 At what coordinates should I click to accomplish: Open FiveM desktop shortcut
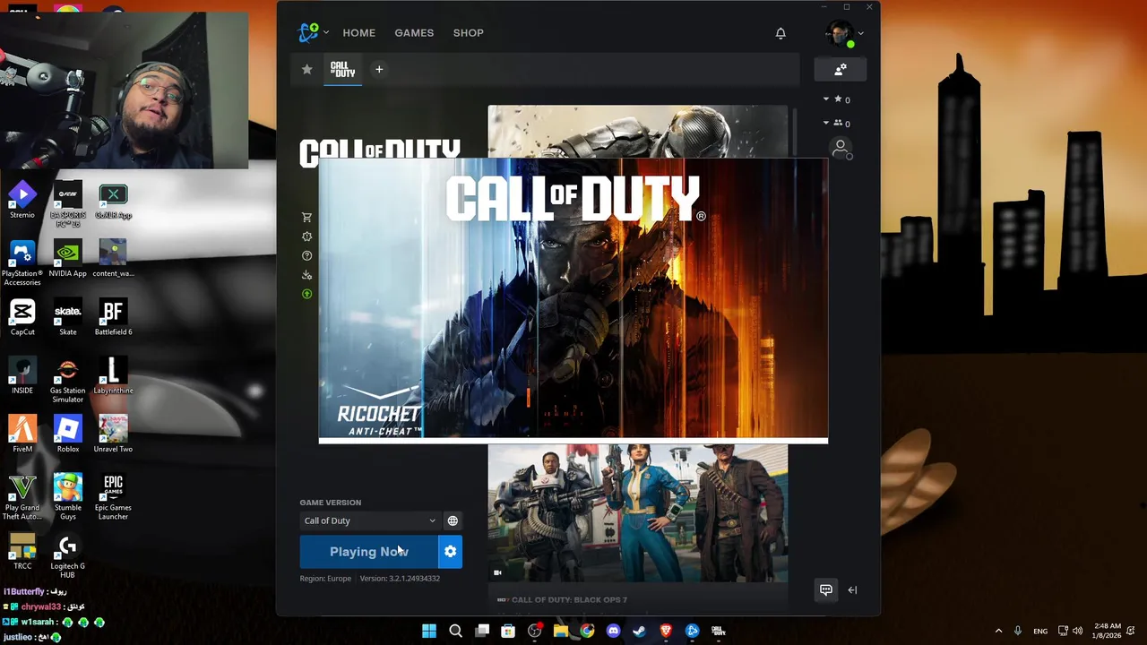(22, 434)
